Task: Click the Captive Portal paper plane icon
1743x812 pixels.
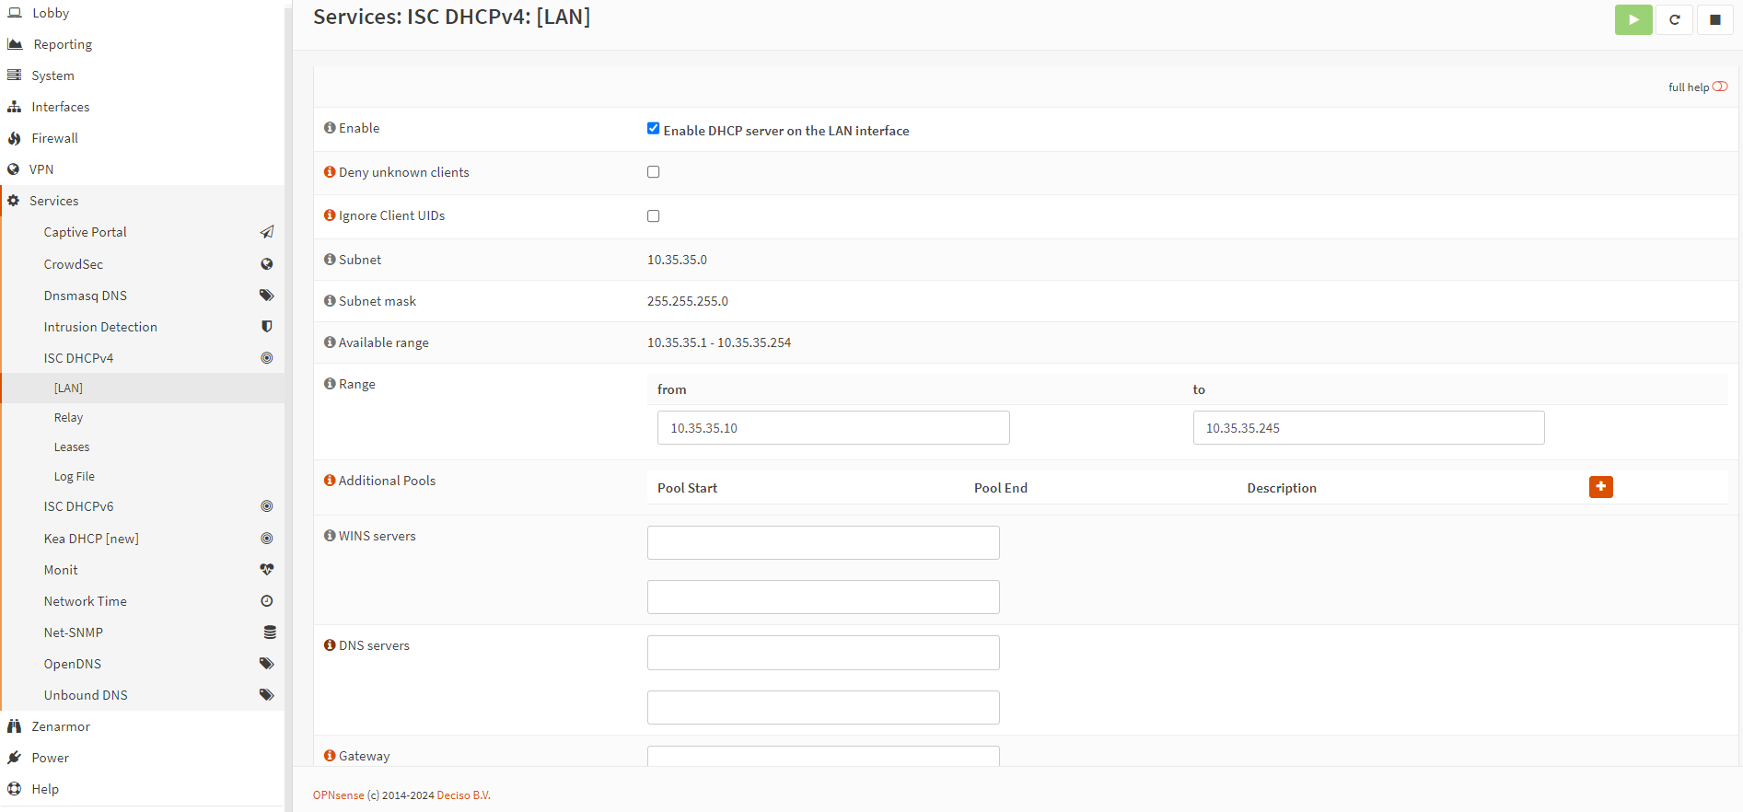Action: coord(266,232)
